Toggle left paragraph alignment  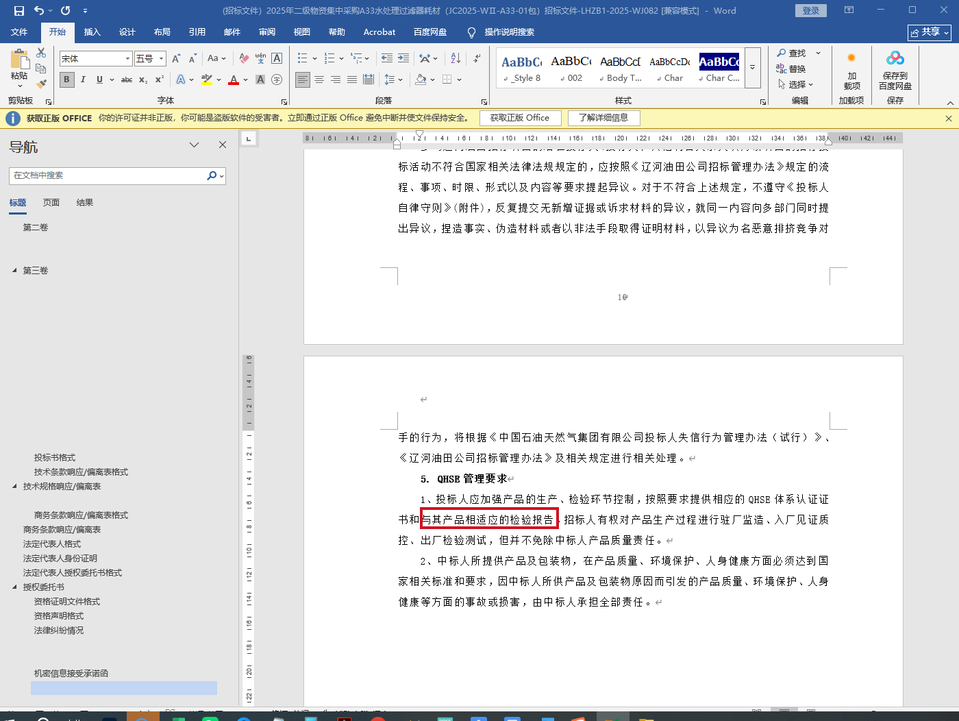pyautogui.click(x=303, y=80)
